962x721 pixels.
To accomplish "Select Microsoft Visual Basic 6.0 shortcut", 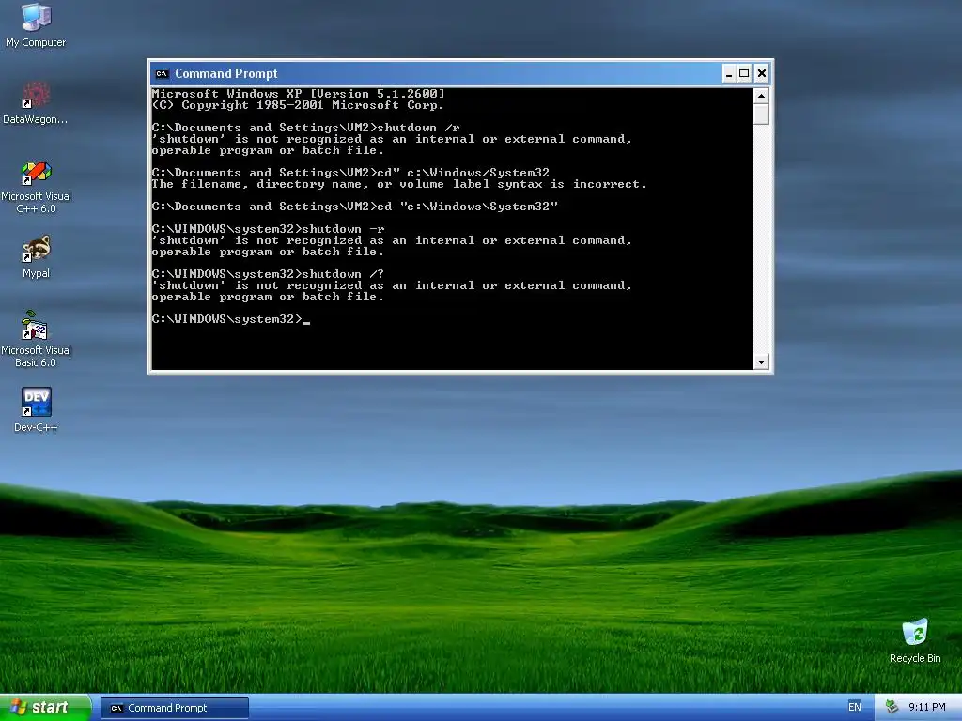I will point(36,339).
